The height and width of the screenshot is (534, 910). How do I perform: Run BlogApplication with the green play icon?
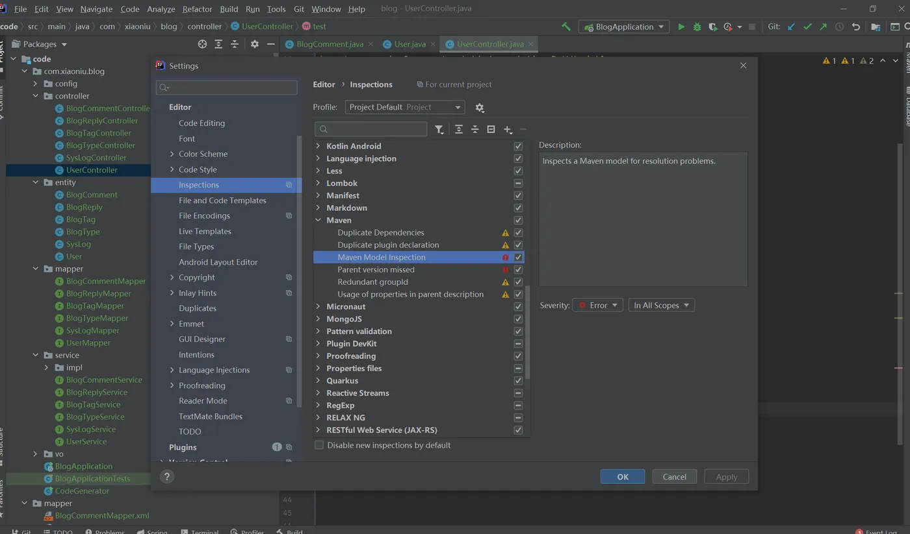tap(681, 27)
